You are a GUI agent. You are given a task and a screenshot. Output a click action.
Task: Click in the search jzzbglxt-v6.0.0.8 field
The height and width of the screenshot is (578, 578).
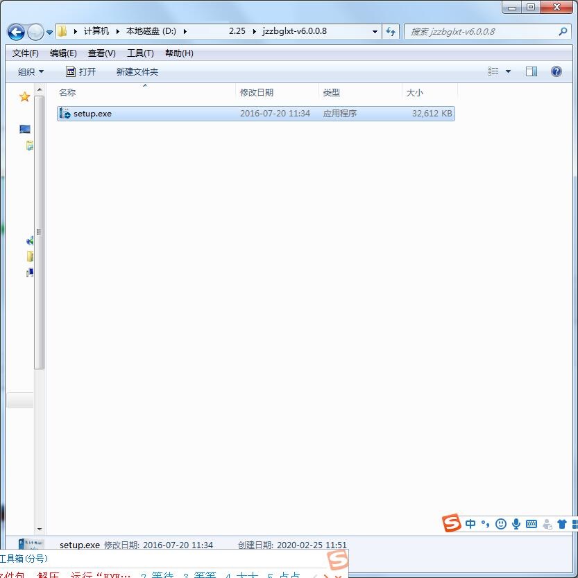pos(479,32)
